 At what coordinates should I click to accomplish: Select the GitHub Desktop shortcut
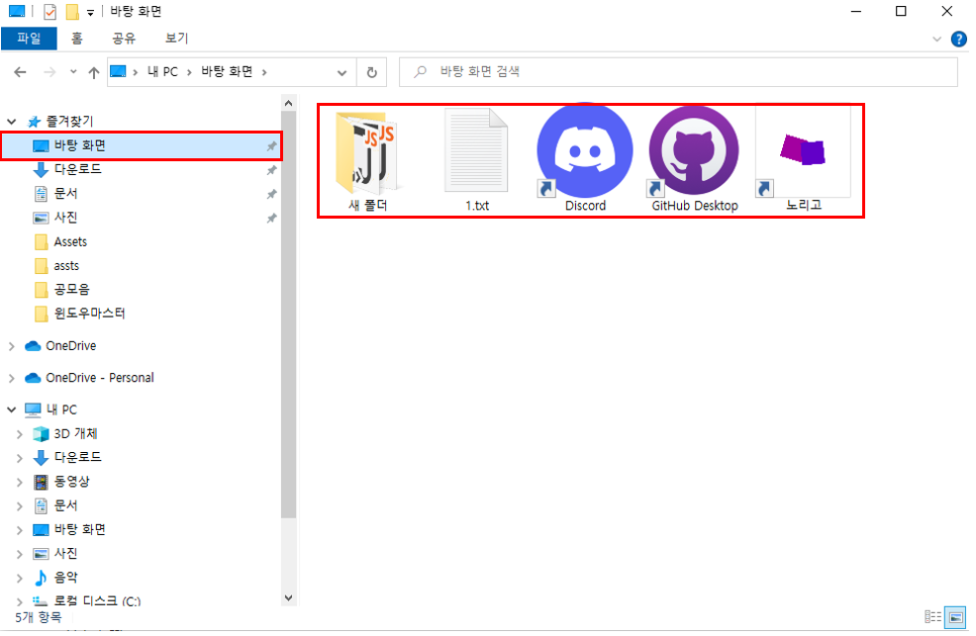[x=694, y=160]
